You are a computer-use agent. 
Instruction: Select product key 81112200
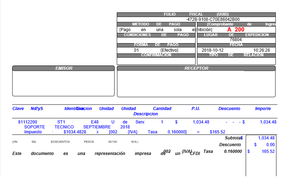point(28,122)
